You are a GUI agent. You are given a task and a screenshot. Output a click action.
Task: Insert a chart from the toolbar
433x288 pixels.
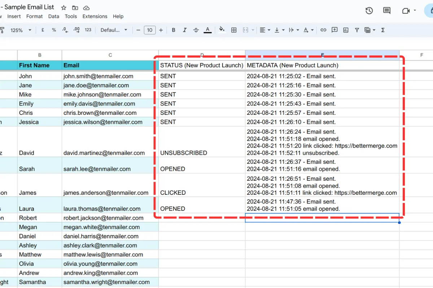coord(345,30)
